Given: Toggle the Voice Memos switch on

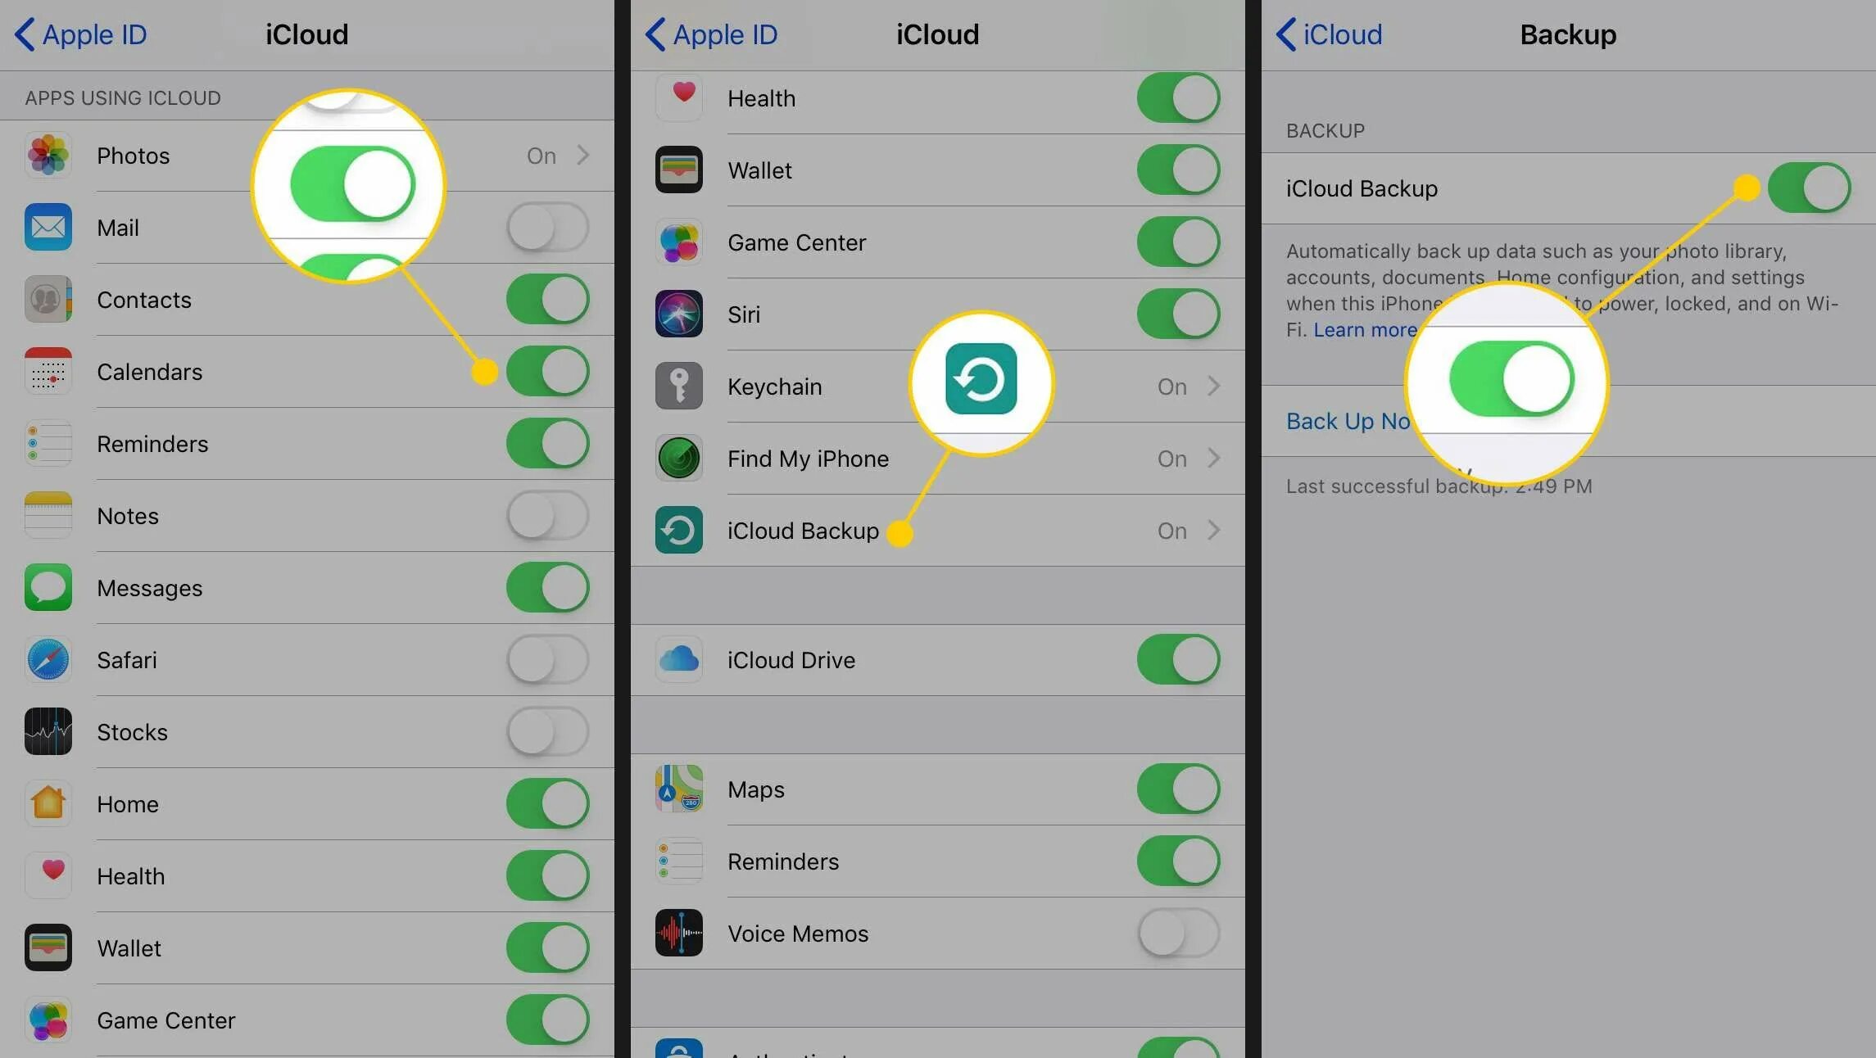Looking at the screenshot, I should click(1178, 933).
